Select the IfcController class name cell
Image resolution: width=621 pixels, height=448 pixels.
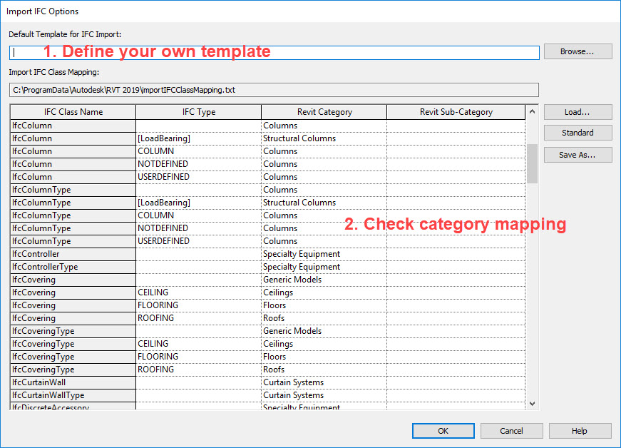[x=73, y=254]
